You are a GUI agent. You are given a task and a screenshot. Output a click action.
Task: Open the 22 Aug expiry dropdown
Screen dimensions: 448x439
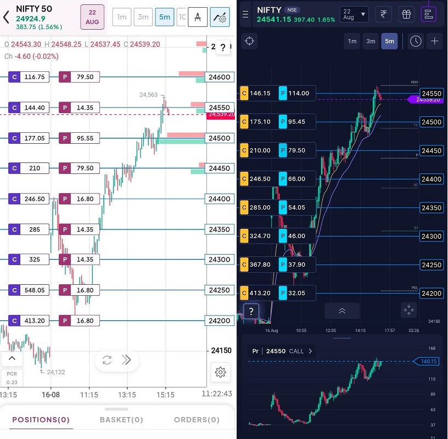click(x=354, y=14)
